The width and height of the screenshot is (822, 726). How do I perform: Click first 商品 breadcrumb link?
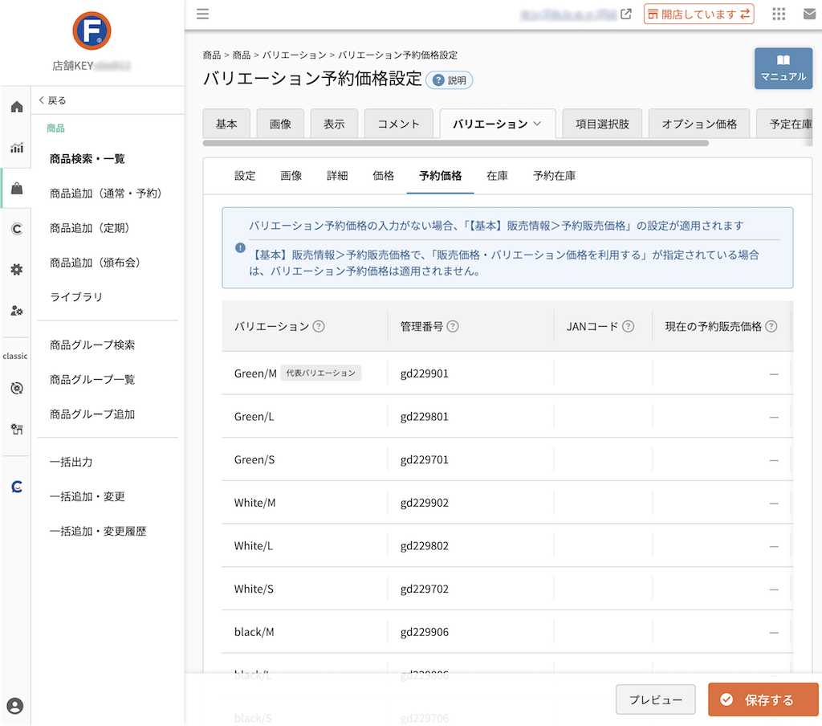click(x=212, y=55)
